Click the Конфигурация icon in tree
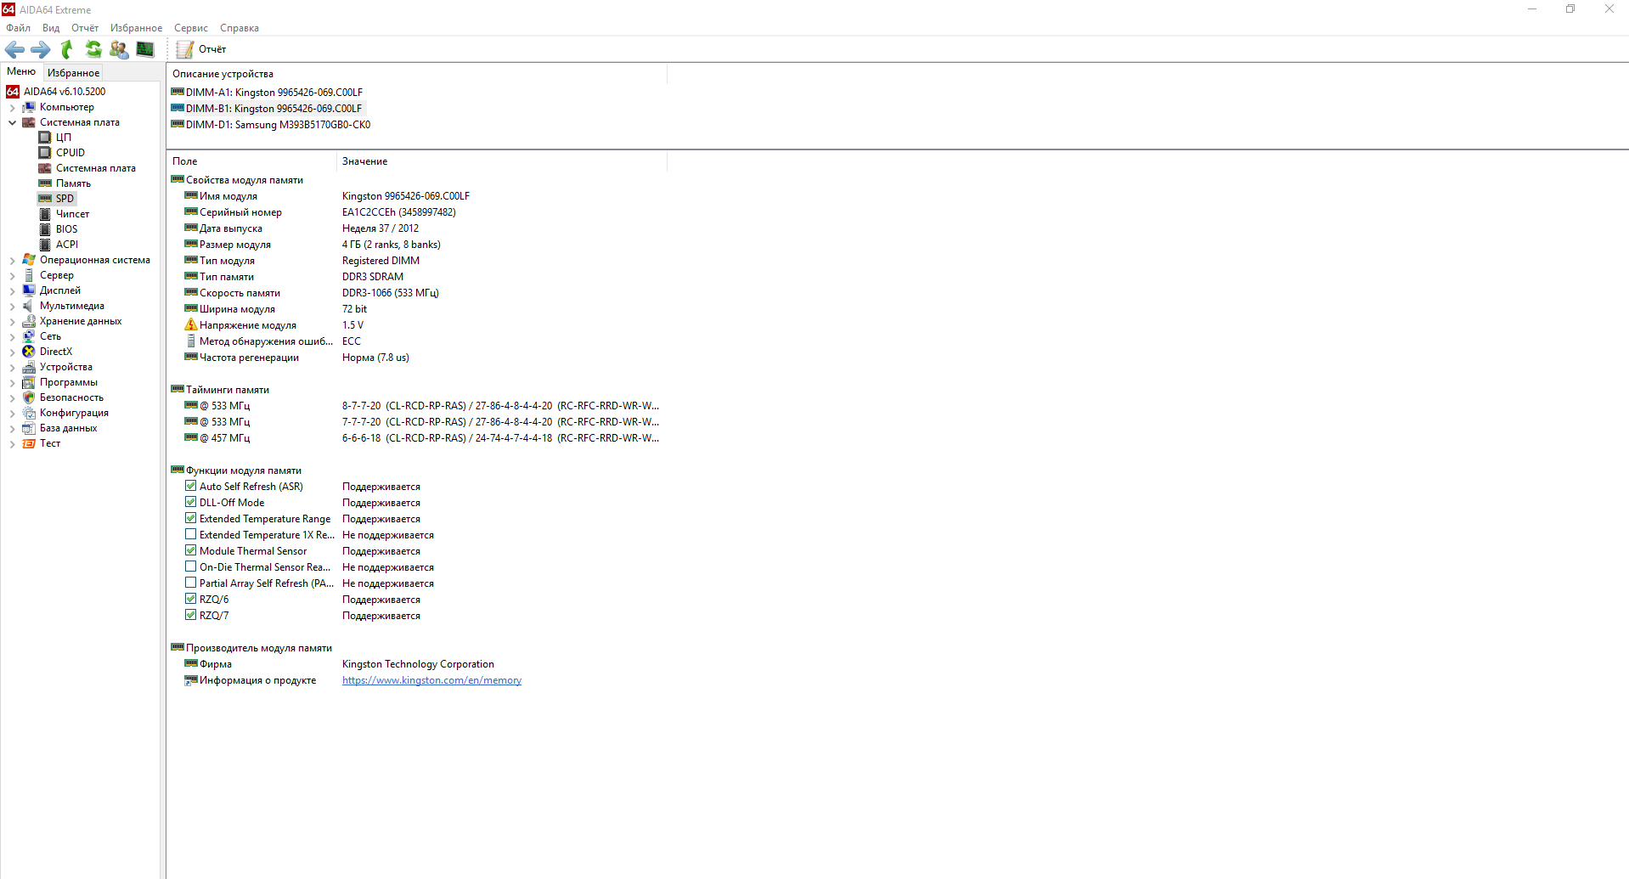 (29, 413)
